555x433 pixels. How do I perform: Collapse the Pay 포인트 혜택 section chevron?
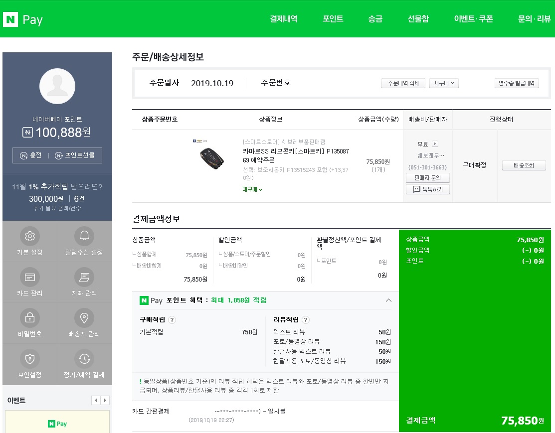click(x=388, y=300)
